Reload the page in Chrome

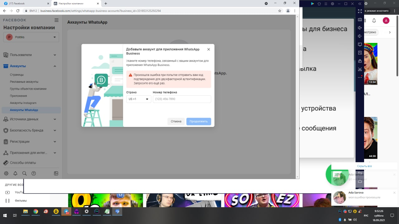(x=18, y=11)
